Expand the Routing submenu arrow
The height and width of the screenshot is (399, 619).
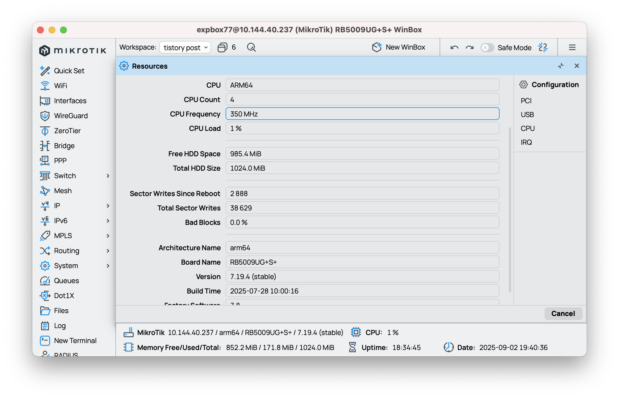click(x=108, y=251)
